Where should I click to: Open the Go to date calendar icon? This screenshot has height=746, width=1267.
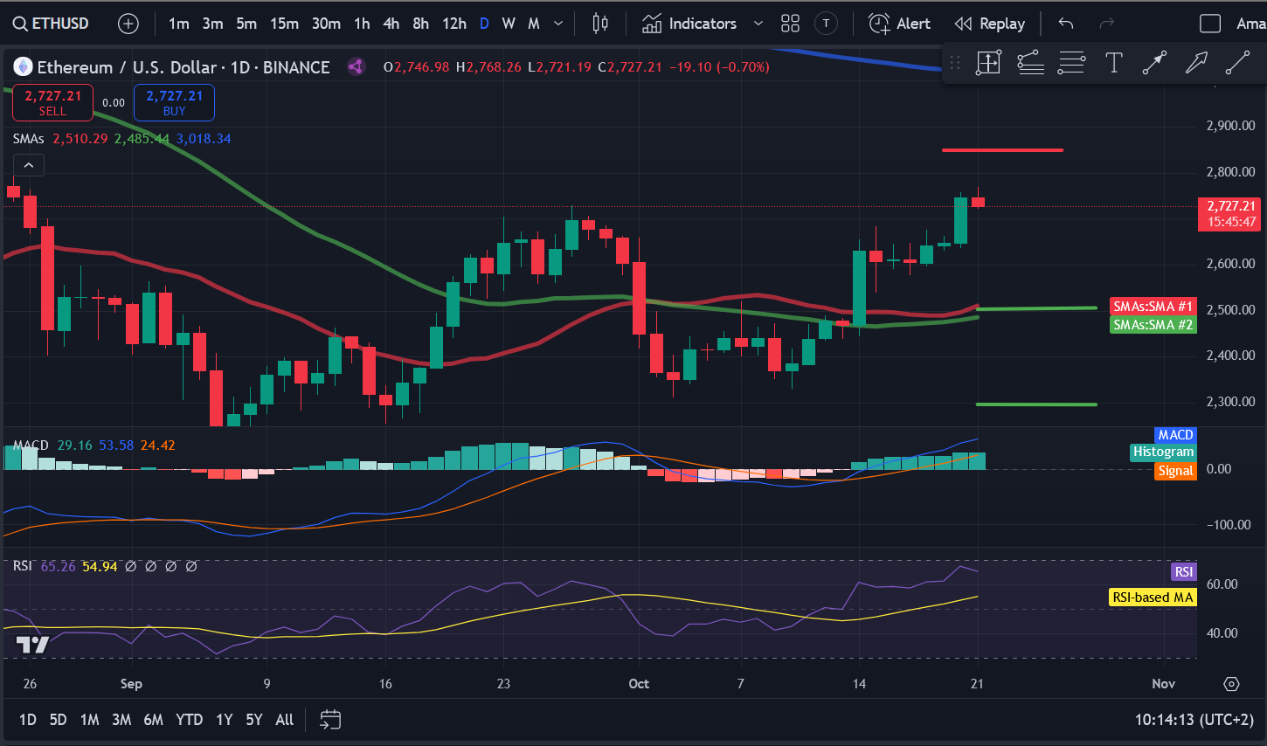(x=330, y=720)
